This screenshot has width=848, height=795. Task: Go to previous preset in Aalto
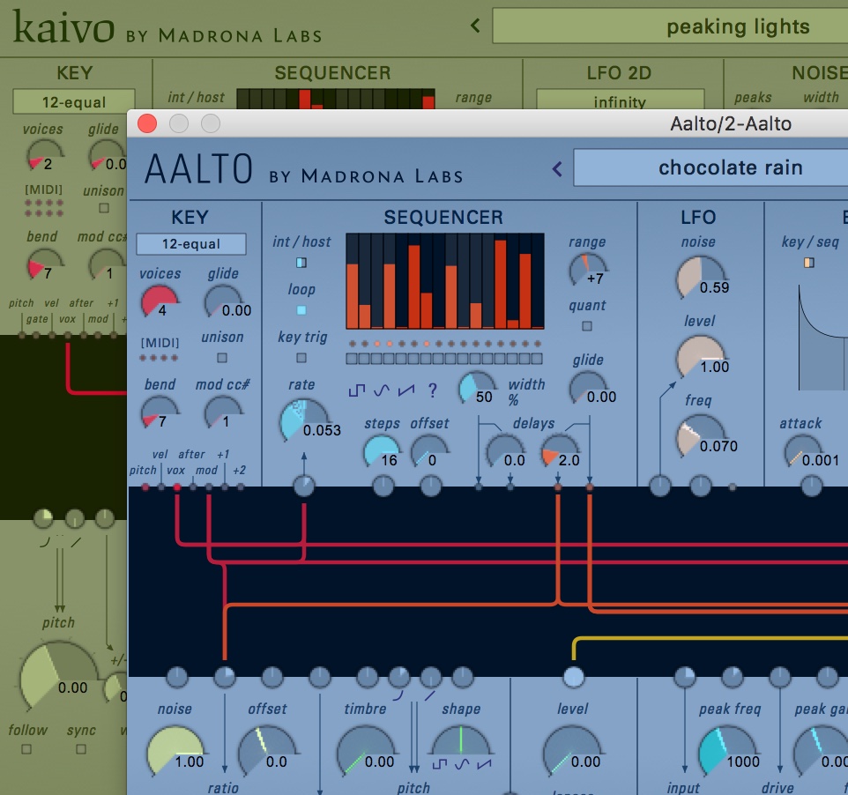557,168
